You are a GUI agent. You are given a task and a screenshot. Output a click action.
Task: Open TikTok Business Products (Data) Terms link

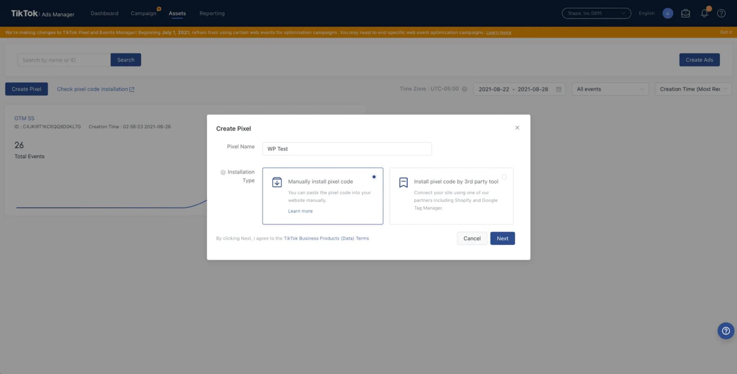coord(326,238)
